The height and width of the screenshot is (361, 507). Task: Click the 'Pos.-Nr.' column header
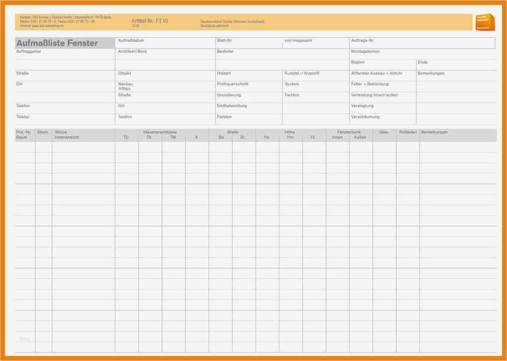pyautogui.click(x=23, y=132)
